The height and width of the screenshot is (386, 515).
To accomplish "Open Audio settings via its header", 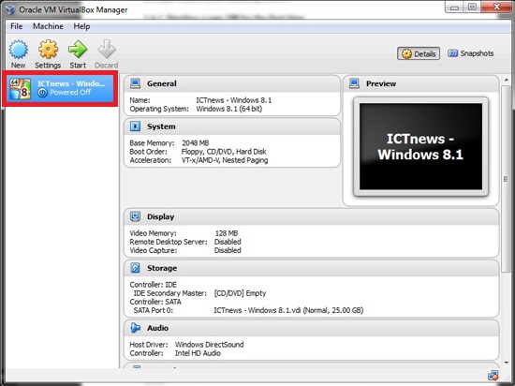I will [x=157, y=328].
